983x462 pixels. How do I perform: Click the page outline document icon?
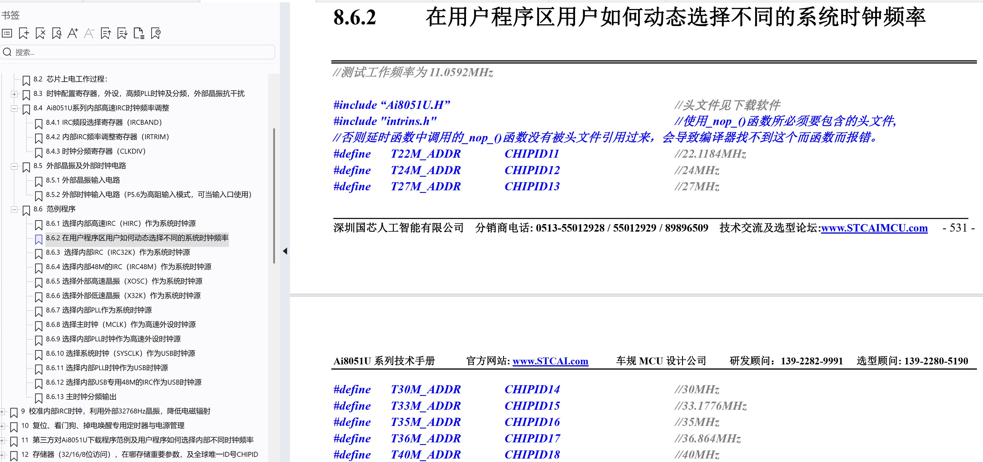[139, 33]
